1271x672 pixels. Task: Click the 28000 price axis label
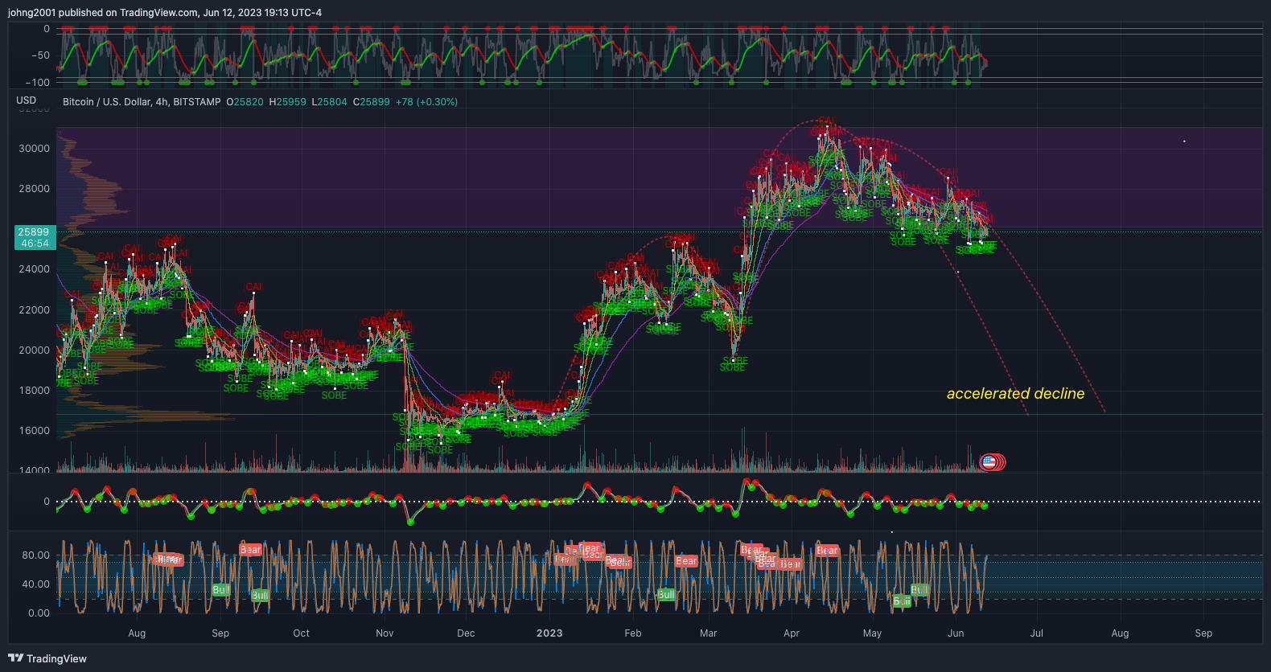click(35, 189)
